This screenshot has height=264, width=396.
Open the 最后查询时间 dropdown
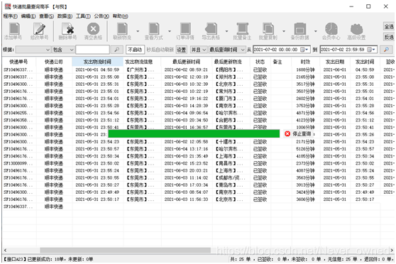coord(227,50)
